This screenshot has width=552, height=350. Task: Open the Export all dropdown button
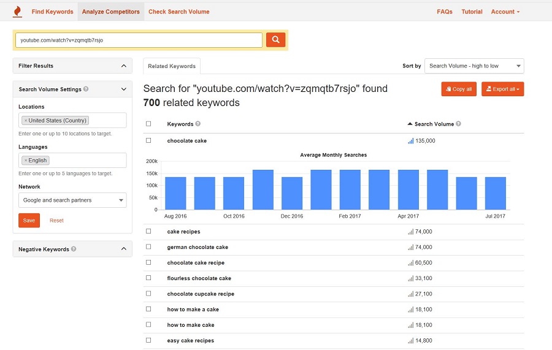(502, 89)
